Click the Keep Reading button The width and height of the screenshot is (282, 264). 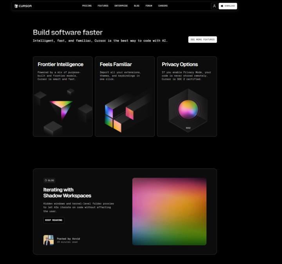[54, 220]
